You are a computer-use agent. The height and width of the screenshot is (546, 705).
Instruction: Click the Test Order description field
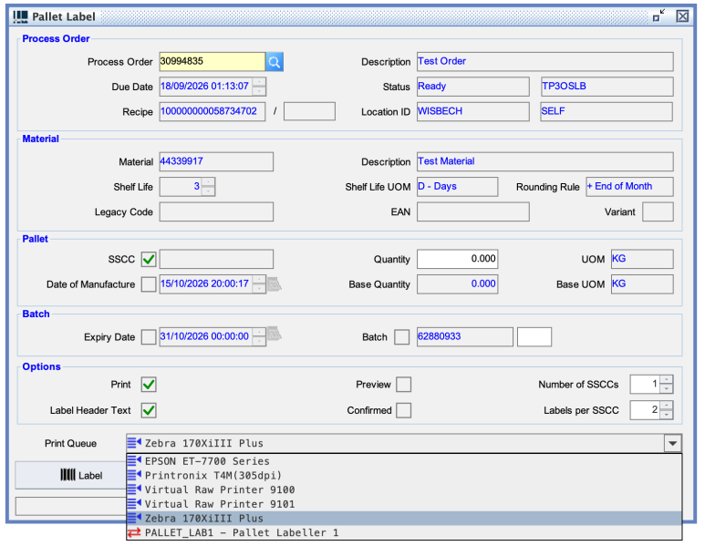coord(544,62)
